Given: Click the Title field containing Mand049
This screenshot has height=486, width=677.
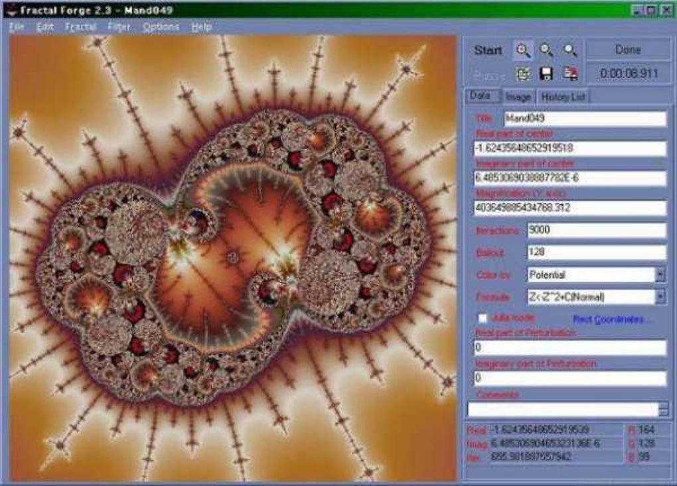Looking at the screenshot, I should (x=585, y=118).
